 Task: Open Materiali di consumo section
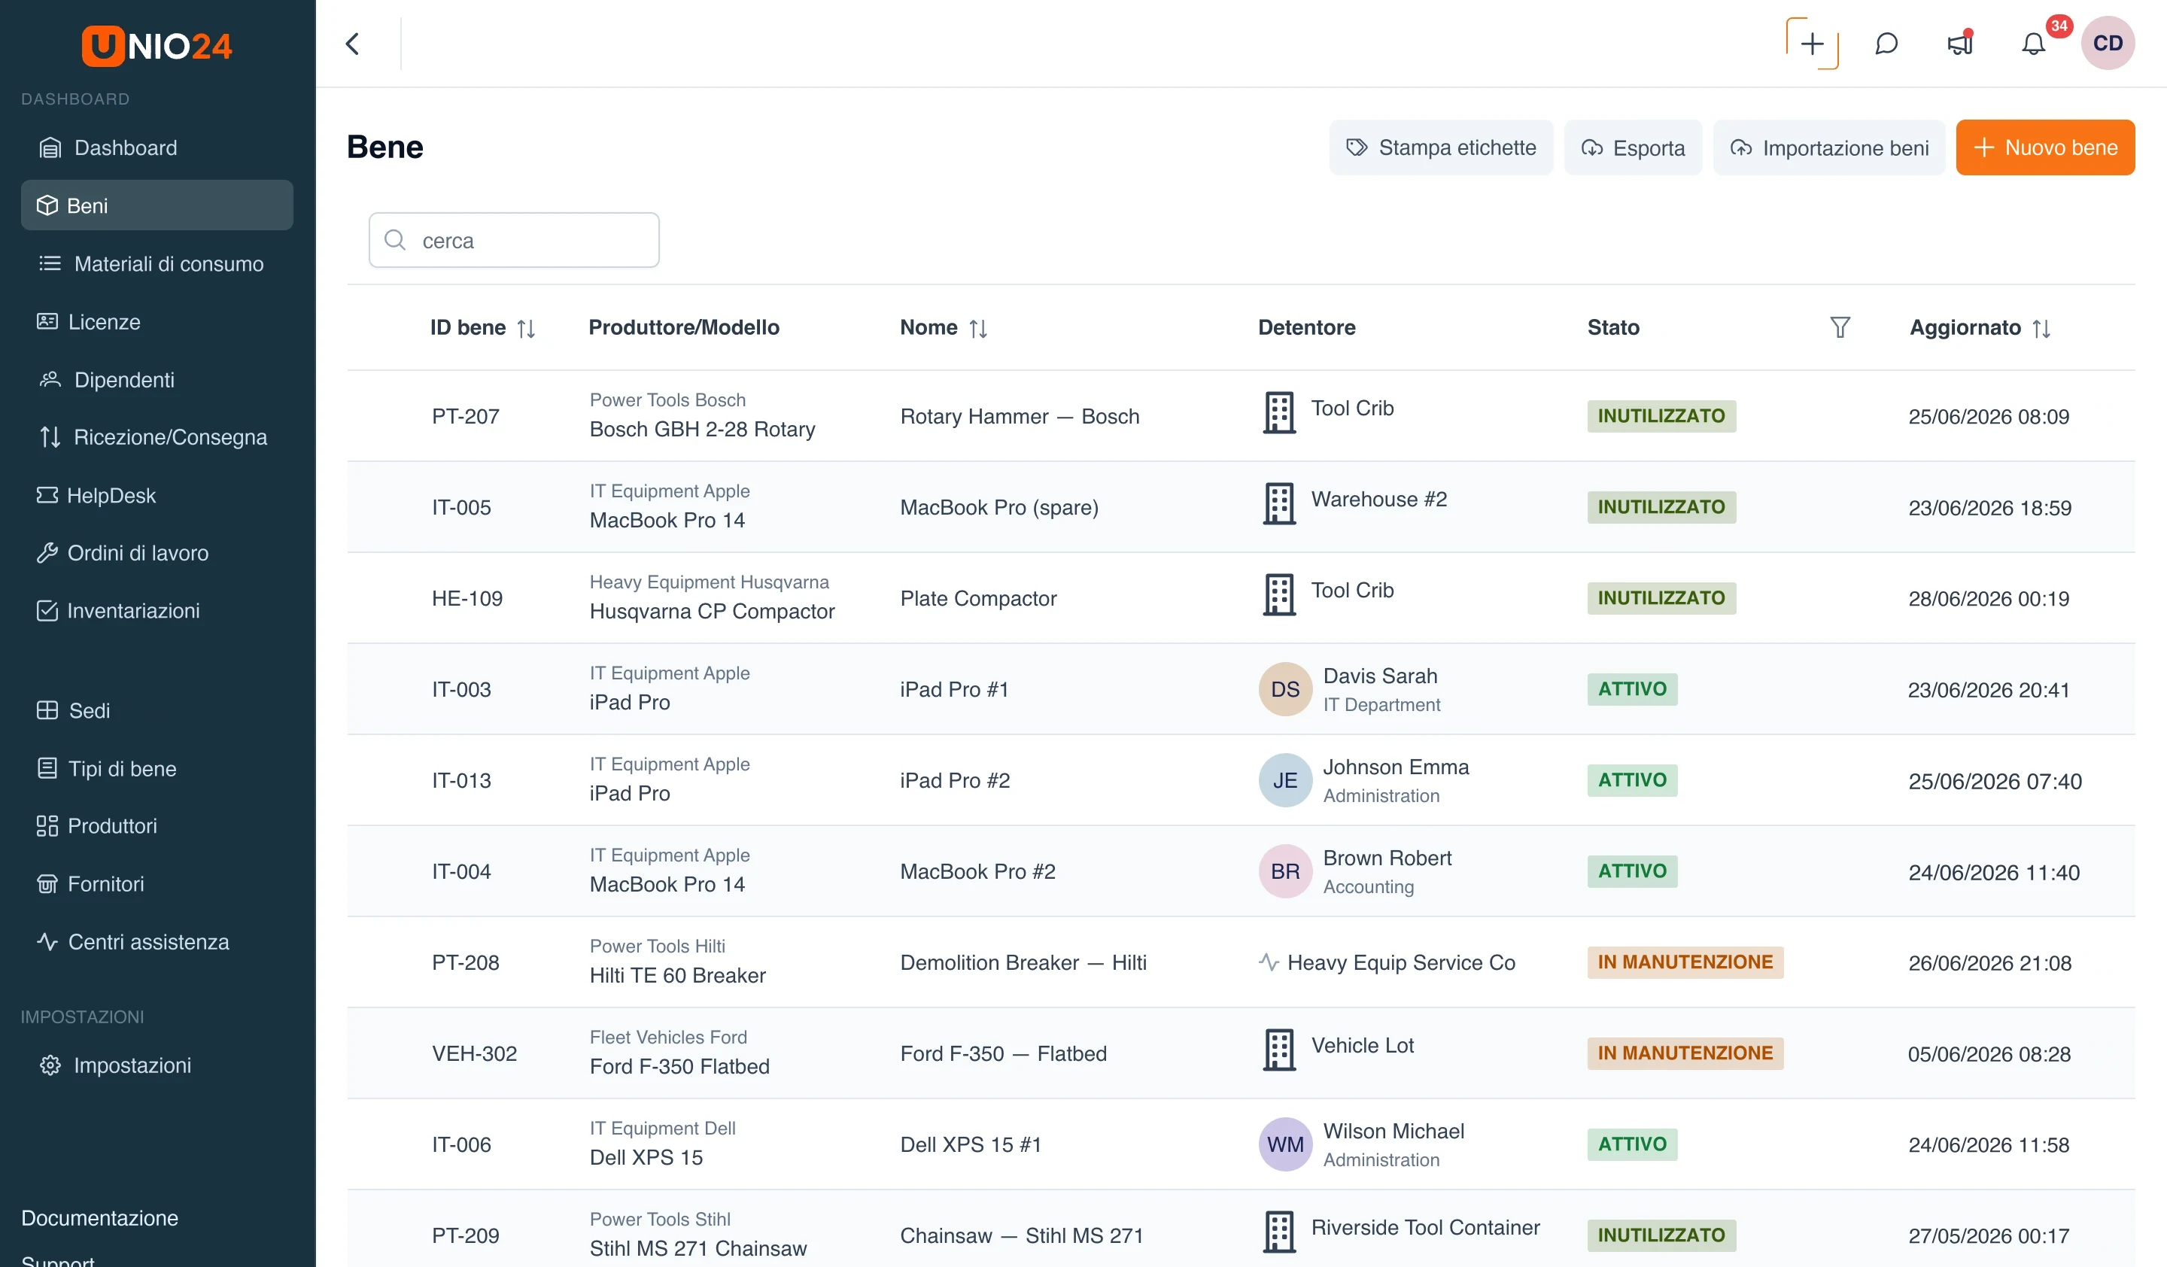tap(157, 264)
